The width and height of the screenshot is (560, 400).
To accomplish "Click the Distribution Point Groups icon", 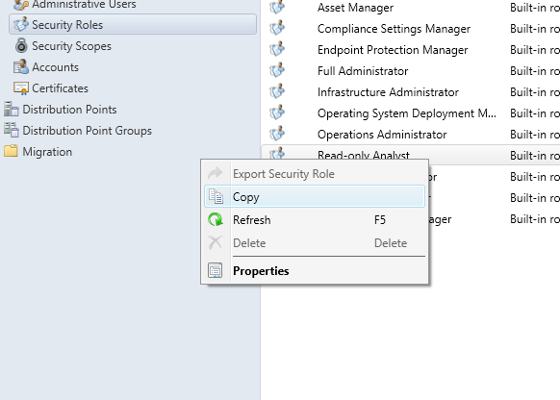I will [x=12, y=130].
